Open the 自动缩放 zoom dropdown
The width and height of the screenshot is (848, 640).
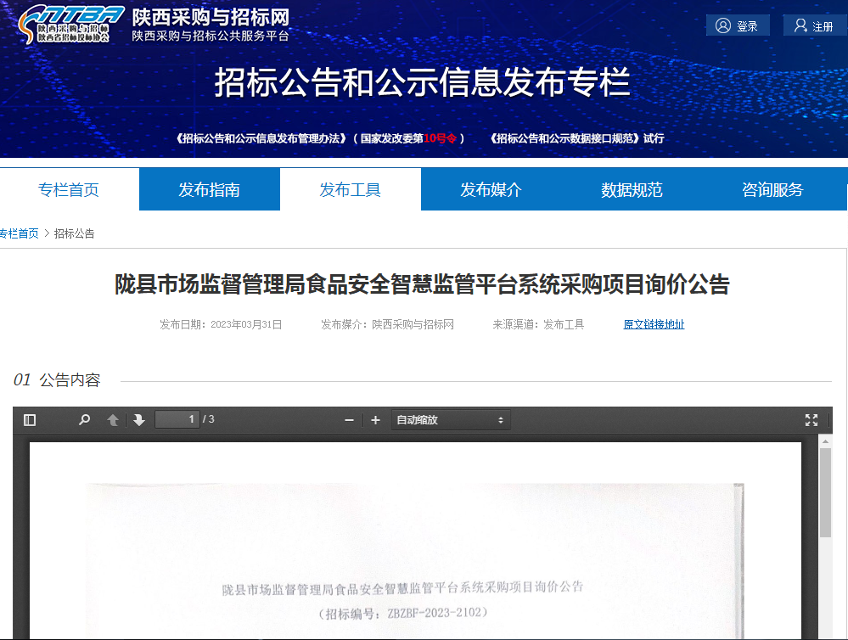[x=450, y=420]
